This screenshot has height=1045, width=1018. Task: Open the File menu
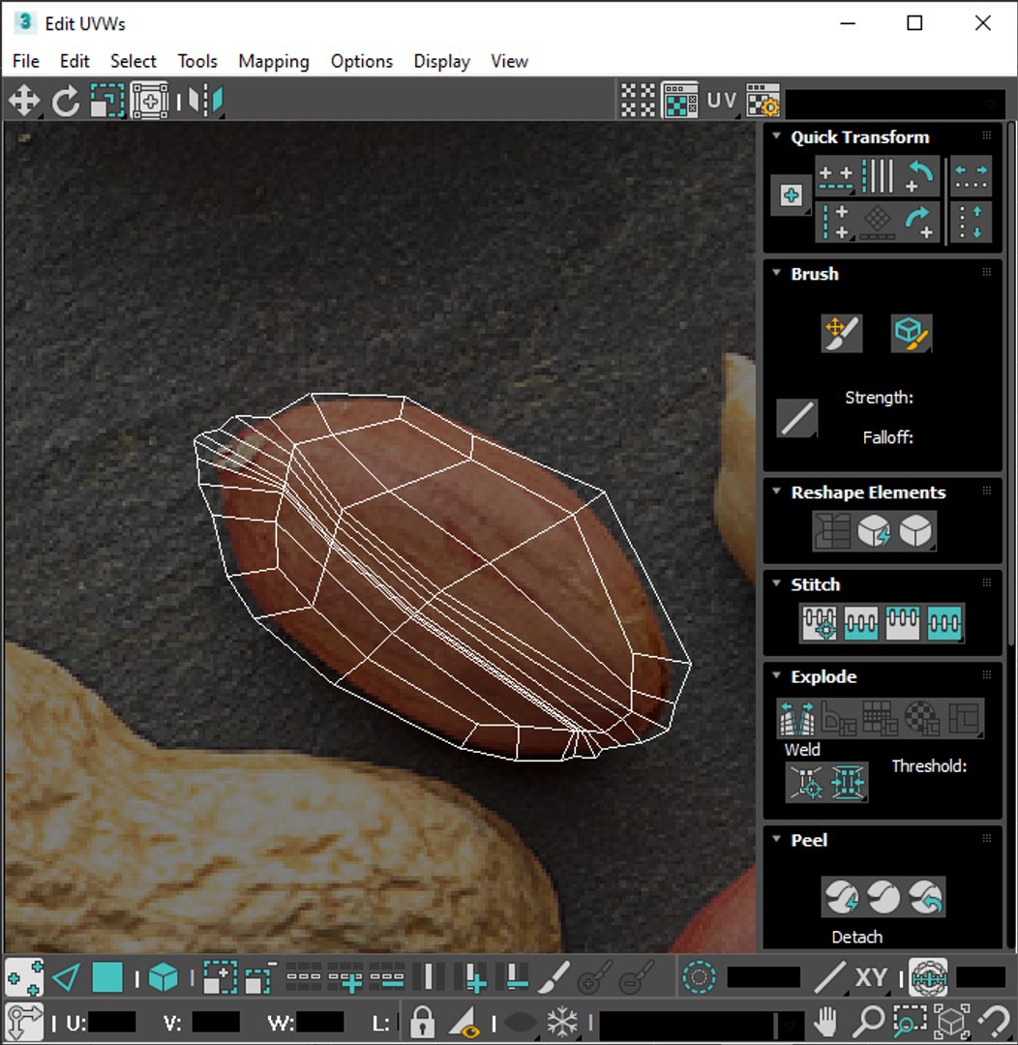coord(26,61)
